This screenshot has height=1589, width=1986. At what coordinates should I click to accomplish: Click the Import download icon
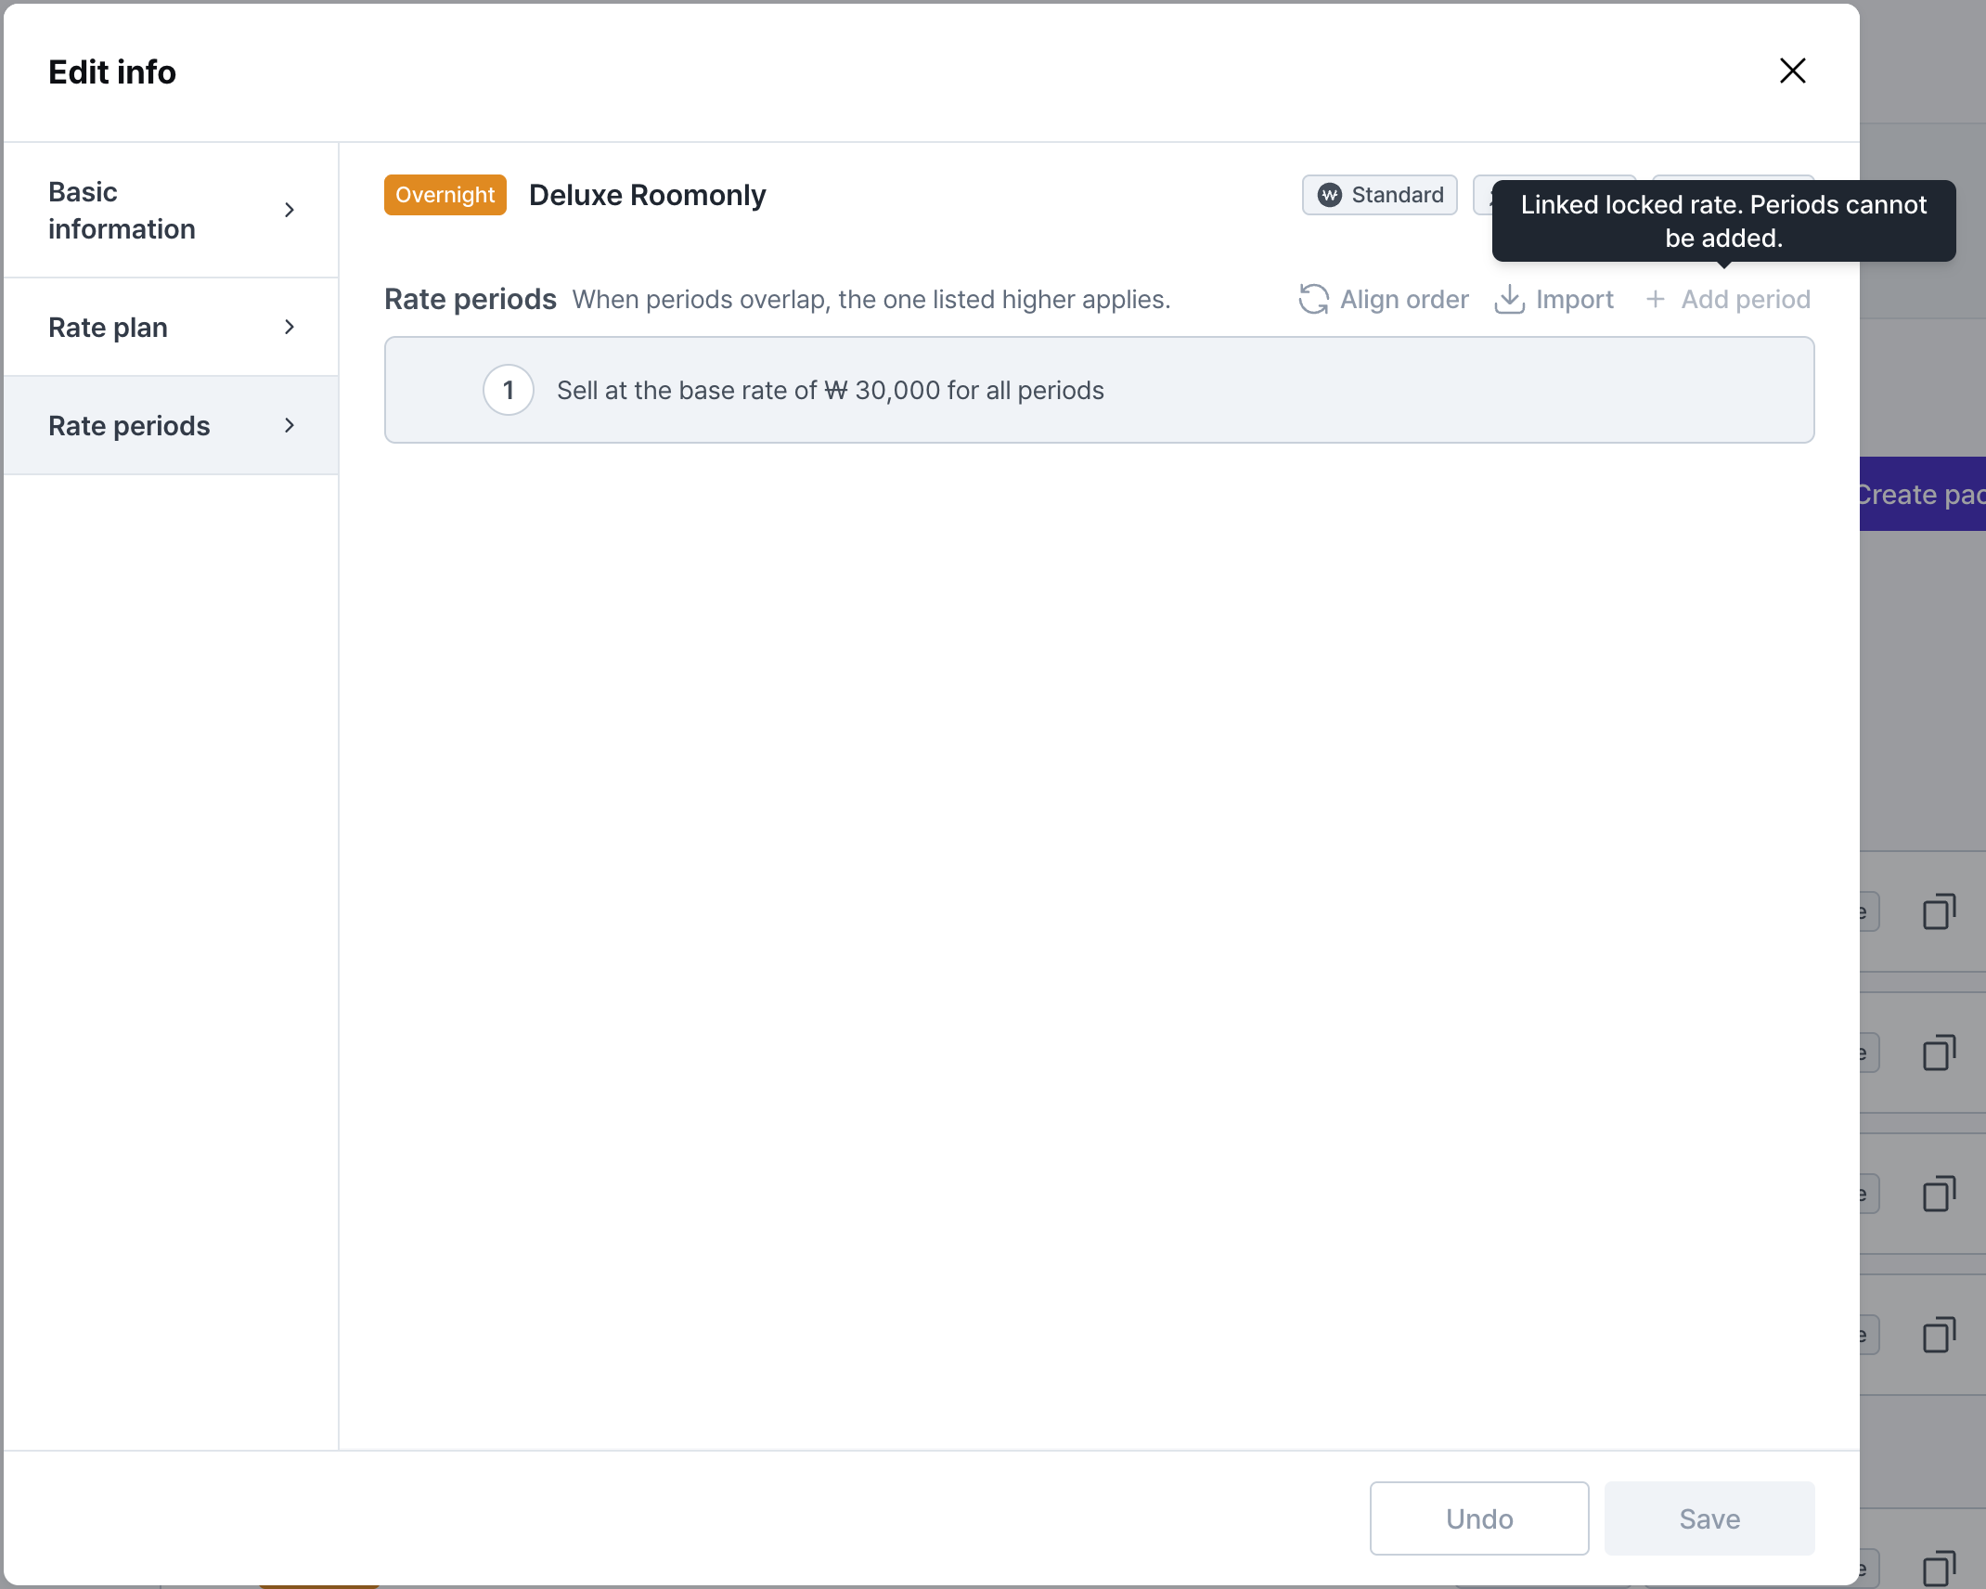pos(1509,300)
